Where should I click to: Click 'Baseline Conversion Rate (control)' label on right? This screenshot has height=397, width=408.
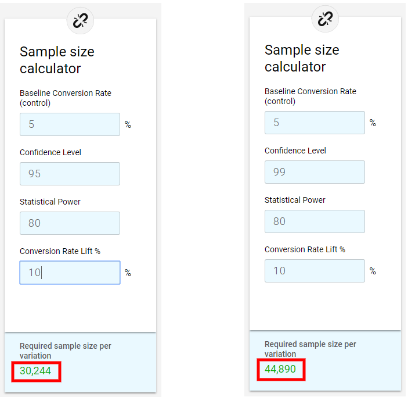point(310,96)
